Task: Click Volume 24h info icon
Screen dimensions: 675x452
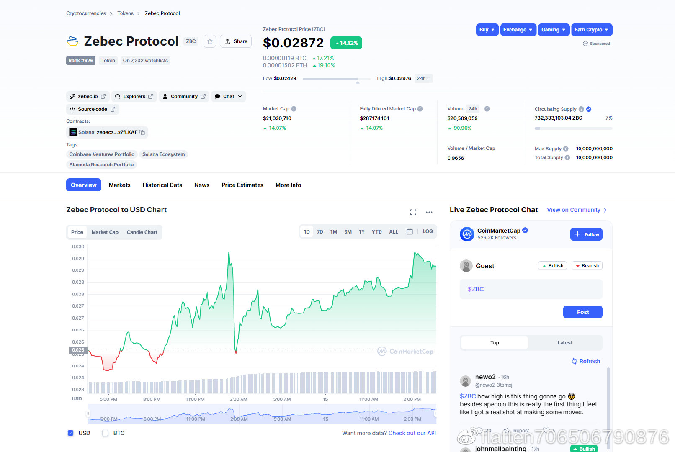Action: (x=487, y=109)
